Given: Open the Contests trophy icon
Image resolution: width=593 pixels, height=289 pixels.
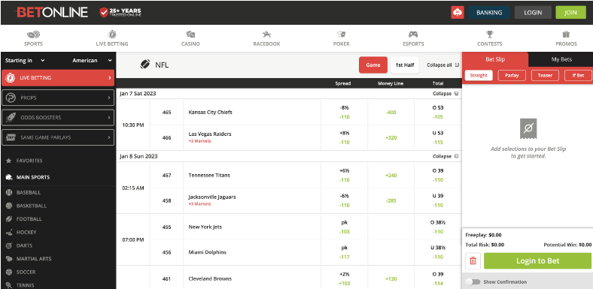Looking at the screenshot, I should coord(490,35).
